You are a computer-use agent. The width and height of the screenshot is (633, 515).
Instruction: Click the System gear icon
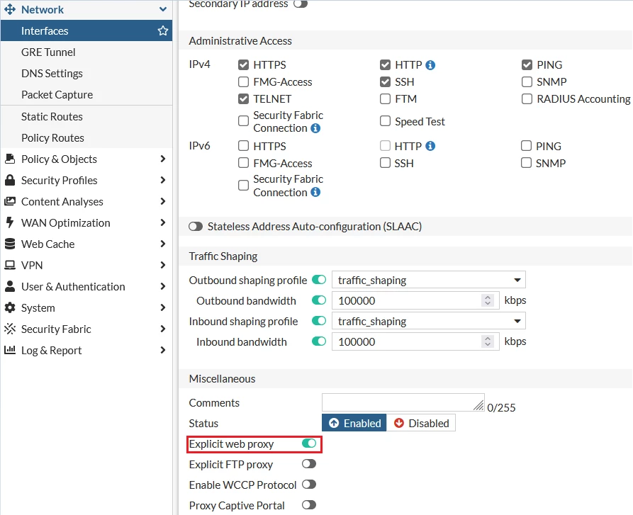coord(10,307)
